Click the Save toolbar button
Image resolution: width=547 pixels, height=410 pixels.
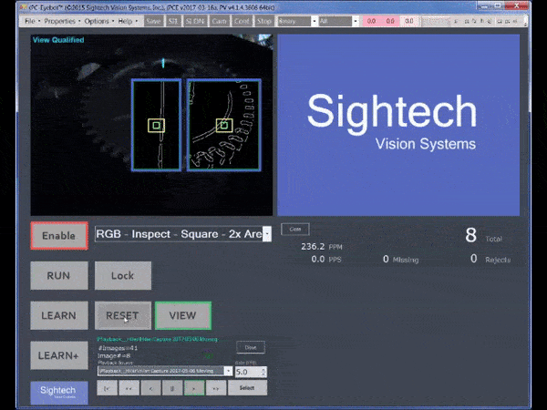point(153,21)
